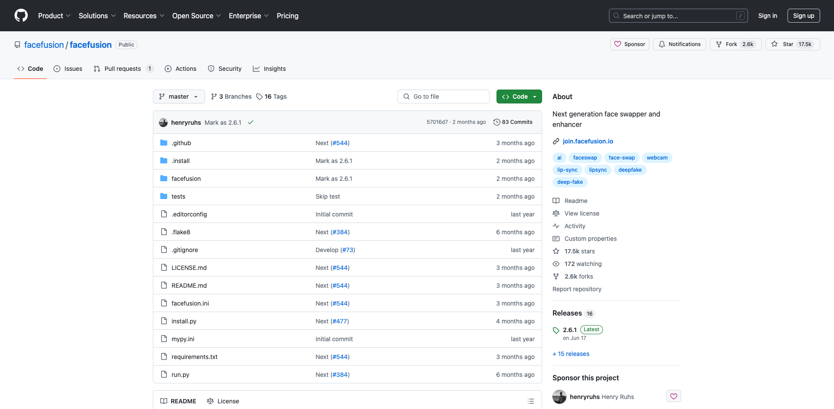Switch to the Pull requests tab
Viewport: 834px width, 409px height.
pos(123,69)
